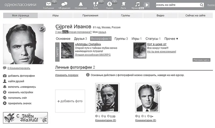Click the camera icon for adding photos
This screenshot has width=215, height=128.
click(x=5, y=76)
